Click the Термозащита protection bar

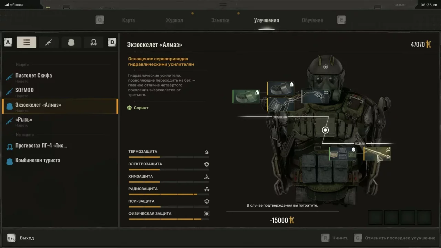(168, 157)
